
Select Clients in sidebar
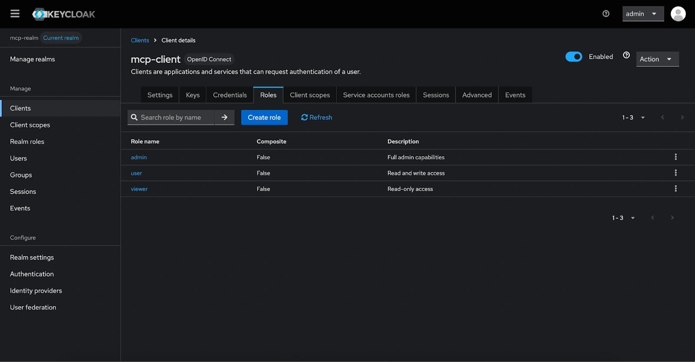tap(60, 109)
